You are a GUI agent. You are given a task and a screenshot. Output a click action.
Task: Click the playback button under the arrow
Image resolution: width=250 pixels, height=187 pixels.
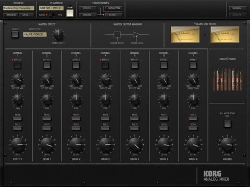[x=70, y=13]
